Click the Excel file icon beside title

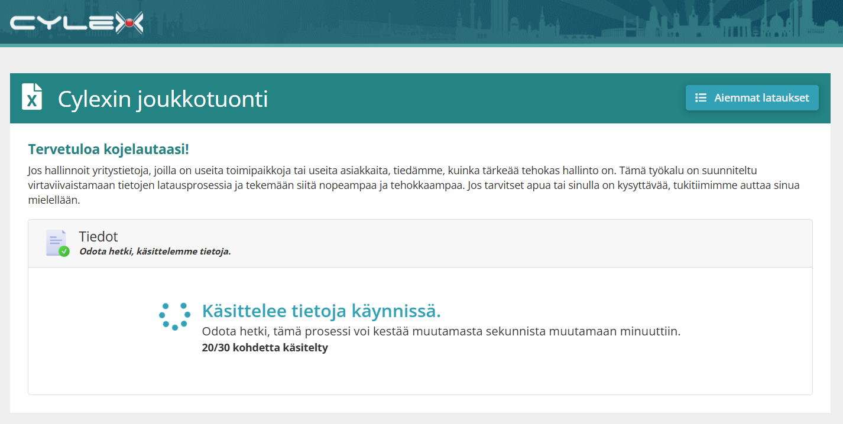point(32,97)
